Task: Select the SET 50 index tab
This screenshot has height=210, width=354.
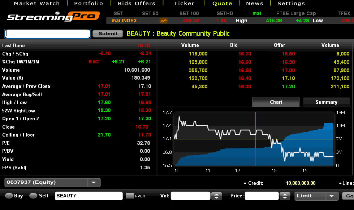Action: coord(150,13)
